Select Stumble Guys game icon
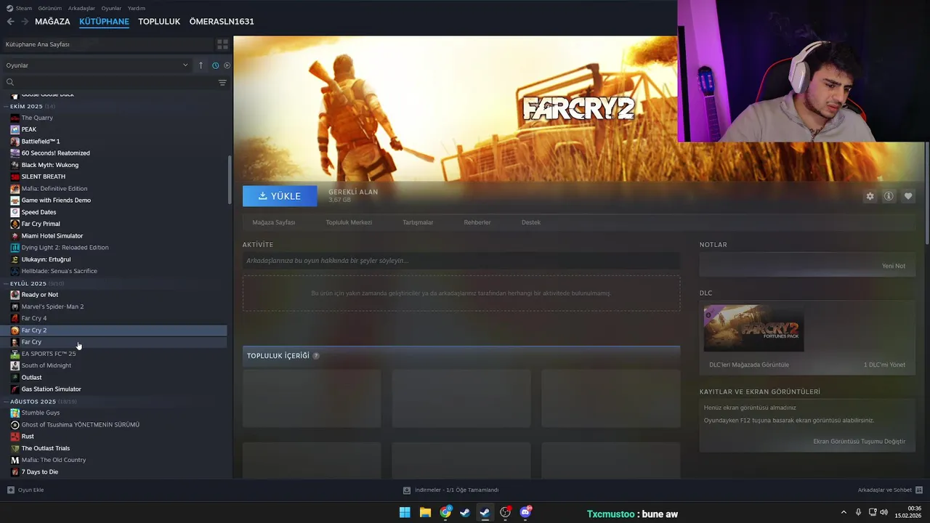Image resolution: width=930 pixels, height=523 pixels. point(15,413)
